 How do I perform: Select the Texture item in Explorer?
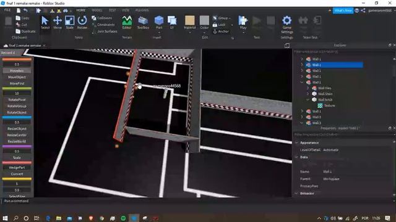[x=329, y=105]
